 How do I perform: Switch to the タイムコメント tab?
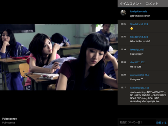click(131, 4)
